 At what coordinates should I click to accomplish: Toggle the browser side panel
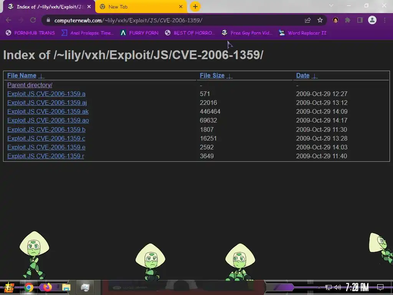pos(360,20)
